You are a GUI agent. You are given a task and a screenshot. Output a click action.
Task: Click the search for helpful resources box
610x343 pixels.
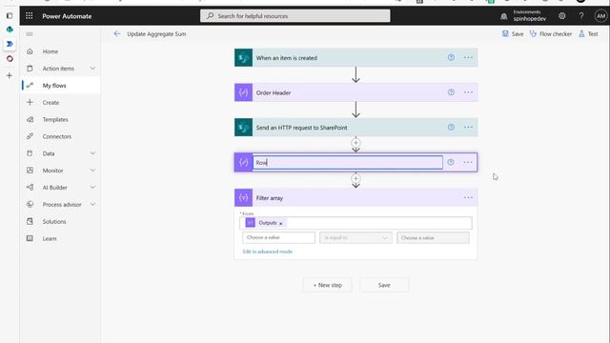pyautogui.click(x=295, y=16)
